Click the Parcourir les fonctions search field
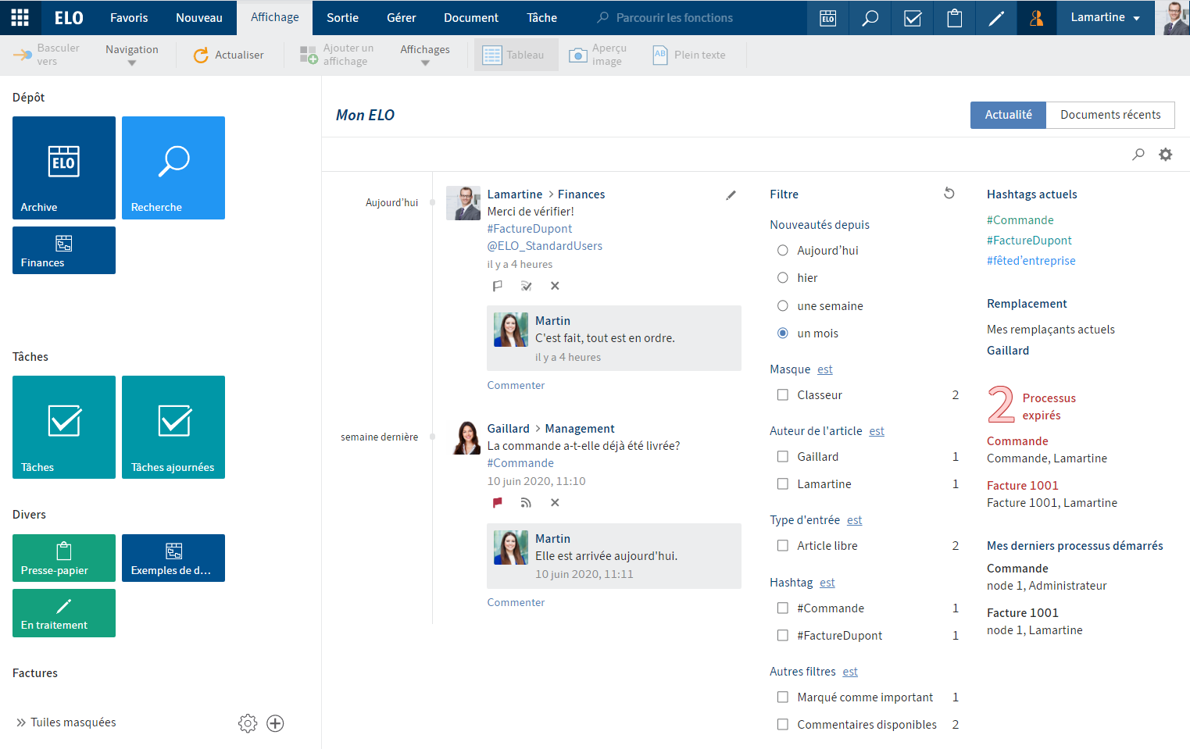The image size is (1190, 749). [674, 17]
